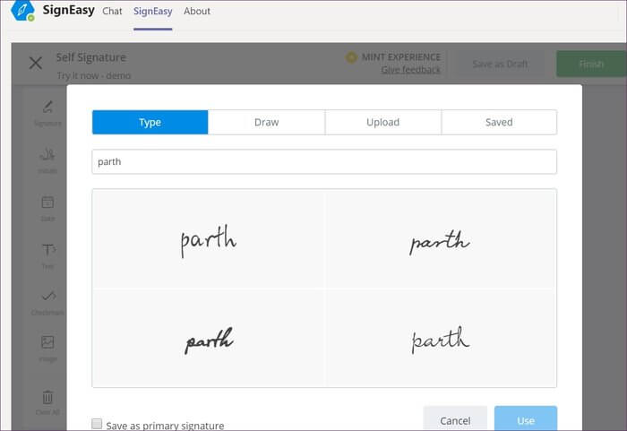Click the Give feedback link
Viewport: 627px width, 431px height.
(x=410, y=70)
